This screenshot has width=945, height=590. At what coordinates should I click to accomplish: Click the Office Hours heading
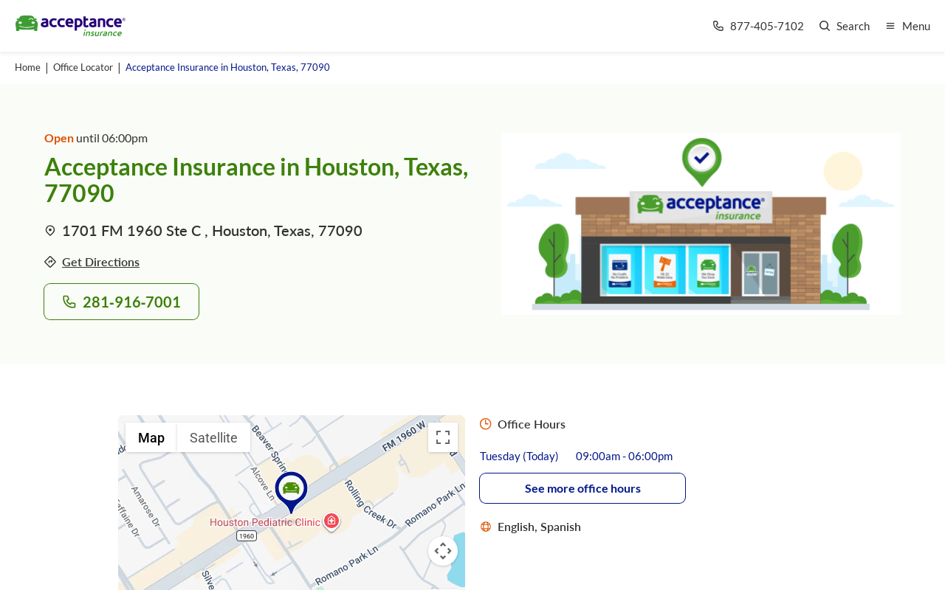[532, 424]
